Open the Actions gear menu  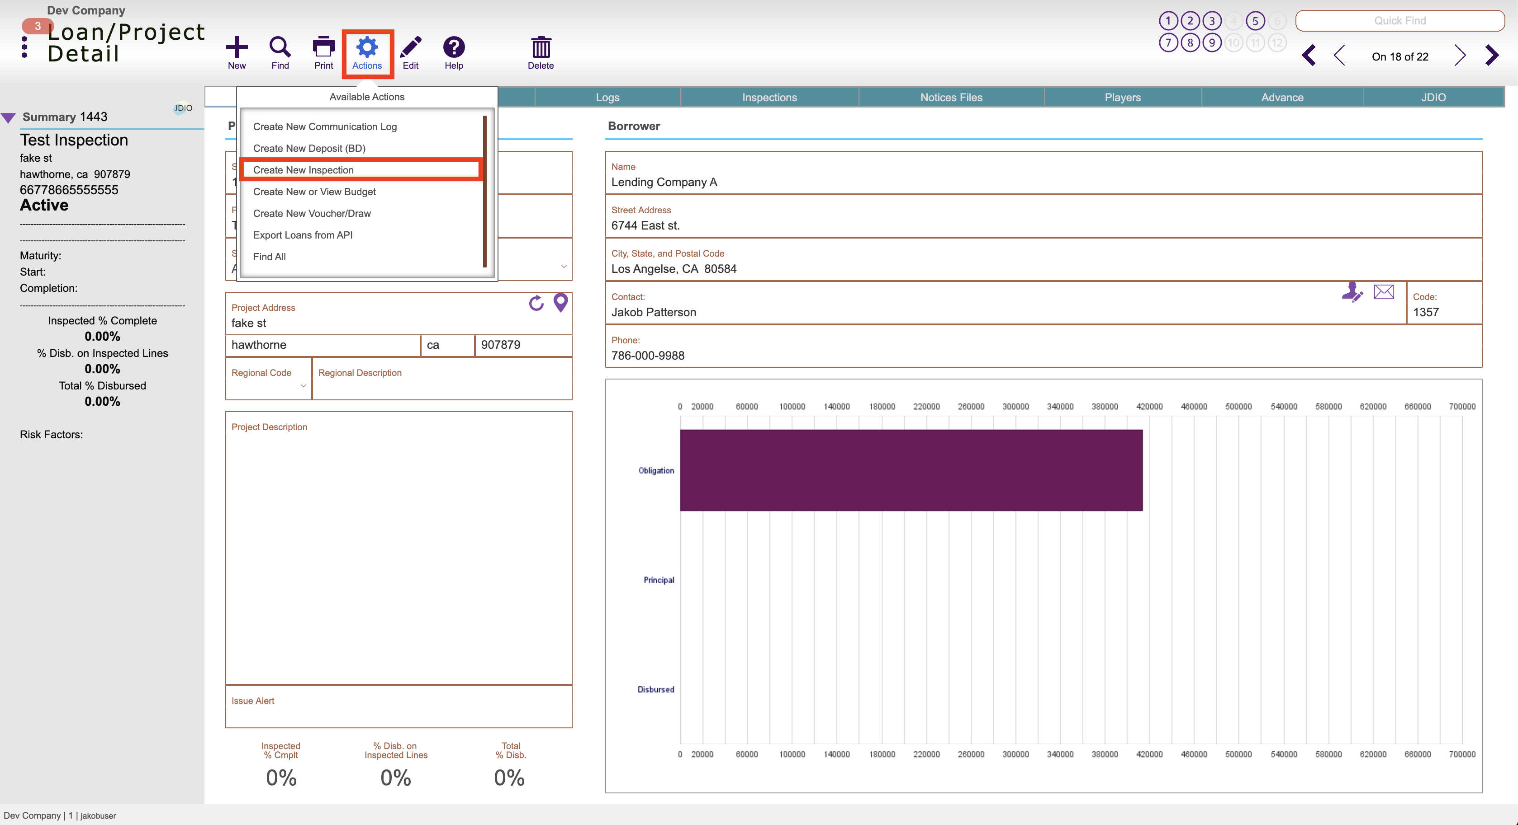click(x=367, y=52)
